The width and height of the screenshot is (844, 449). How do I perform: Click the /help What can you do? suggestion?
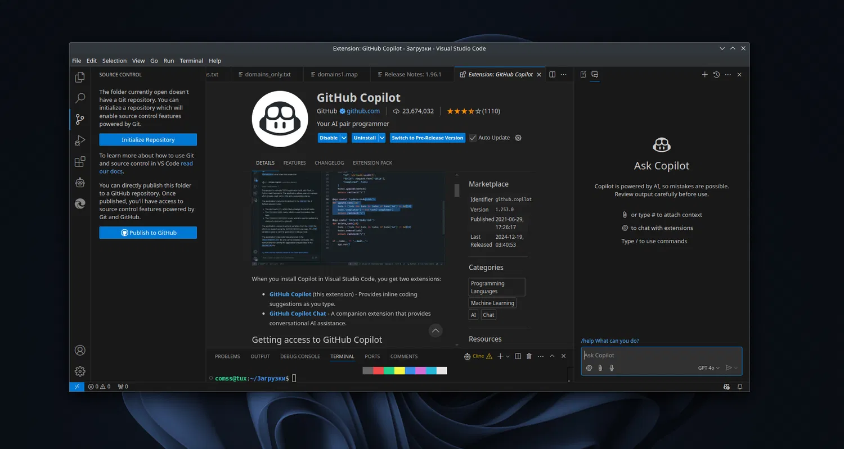coord(610,341)
